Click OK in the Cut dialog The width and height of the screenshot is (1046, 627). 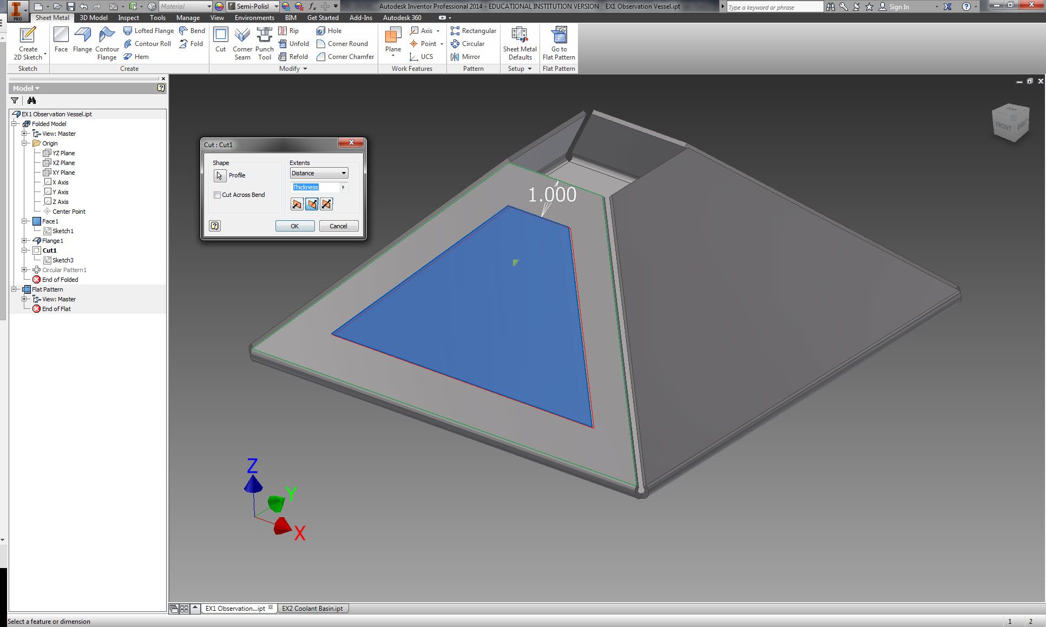(294, 226)
